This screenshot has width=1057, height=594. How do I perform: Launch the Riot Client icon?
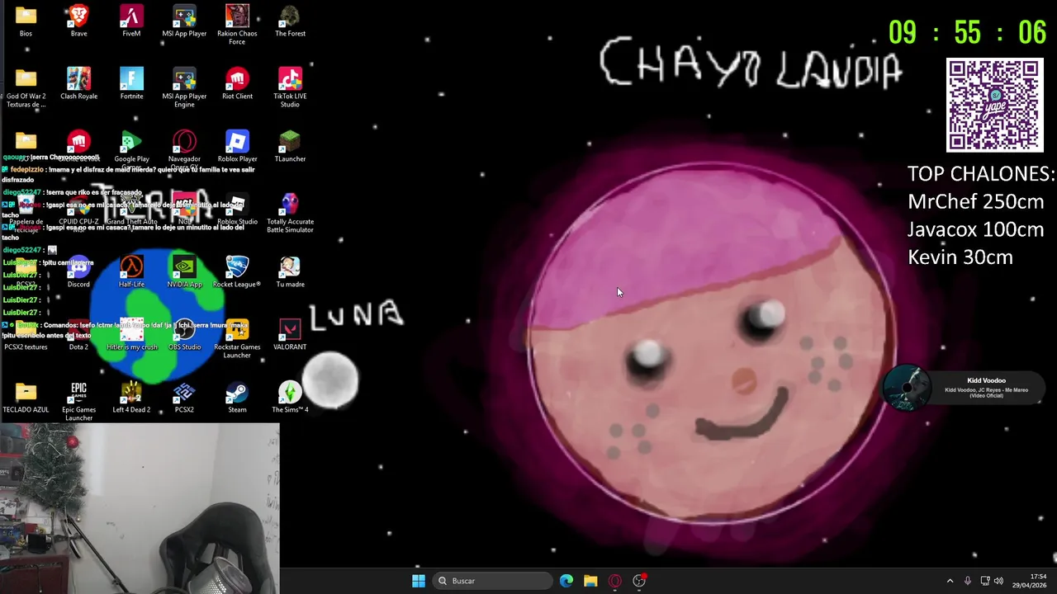tap(237, 84)
